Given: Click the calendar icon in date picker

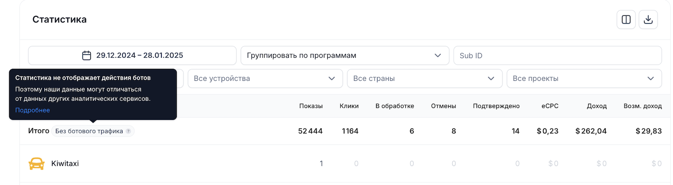Looking at the screenshot, I should tap(87, 55).
